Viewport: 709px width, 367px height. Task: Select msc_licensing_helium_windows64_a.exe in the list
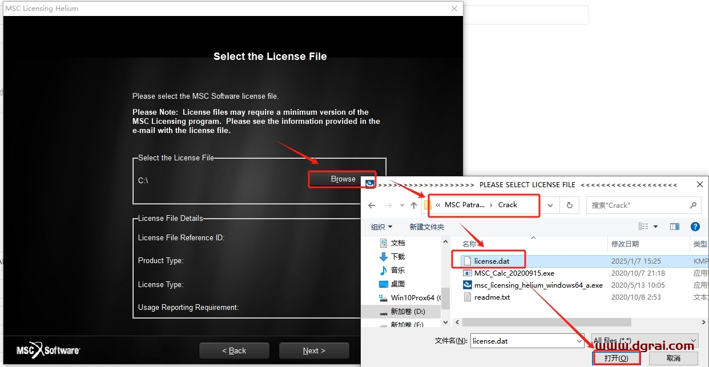tap(538, 285)
